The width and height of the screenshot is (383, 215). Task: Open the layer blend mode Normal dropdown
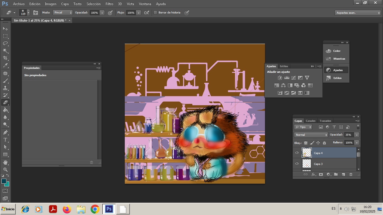(311, 135)
